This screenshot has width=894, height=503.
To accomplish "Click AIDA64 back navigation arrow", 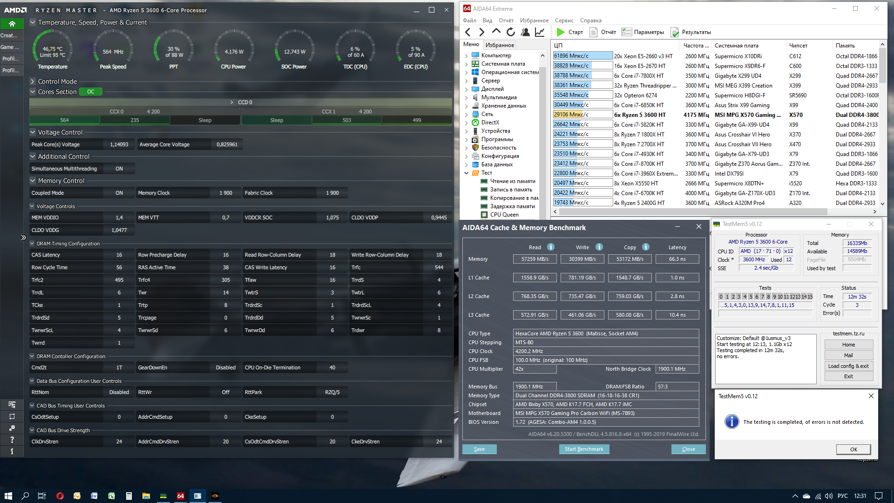I will pos(468,32).
